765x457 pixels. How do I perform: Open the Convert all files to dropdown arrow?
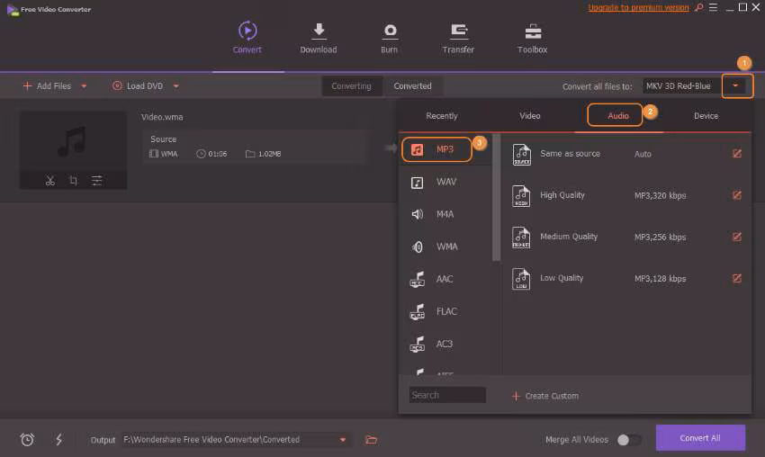tap(735, 85)
